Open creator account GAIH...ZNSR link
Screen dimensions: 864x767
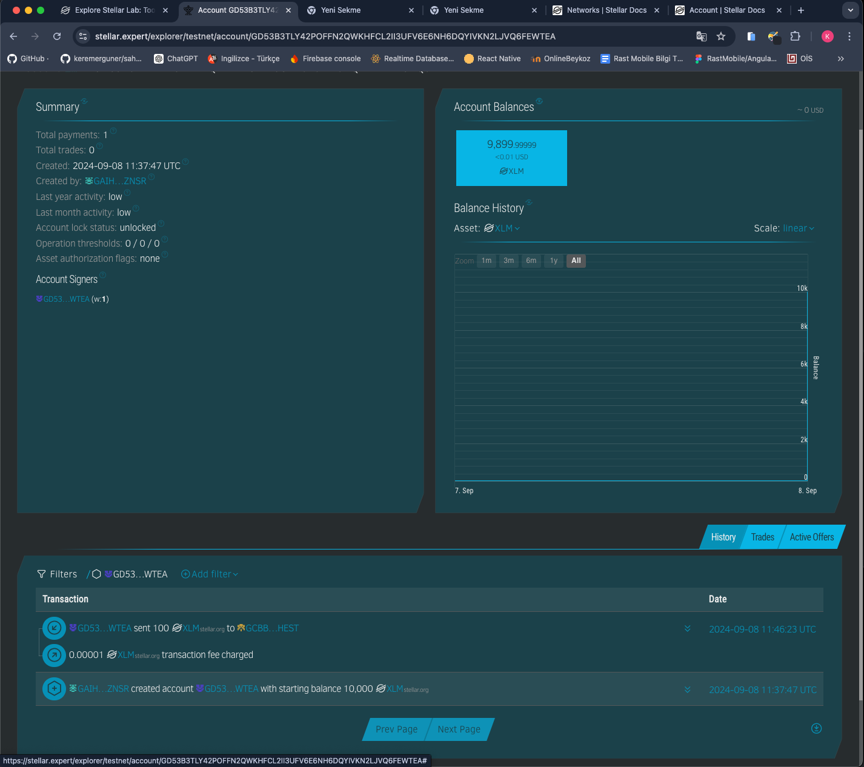coord(116,181)
